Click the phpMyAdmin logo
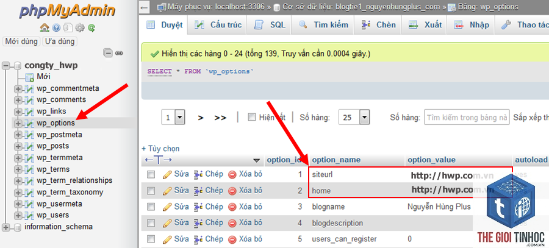The image size is (549, 248). click(x=67, y=10)
